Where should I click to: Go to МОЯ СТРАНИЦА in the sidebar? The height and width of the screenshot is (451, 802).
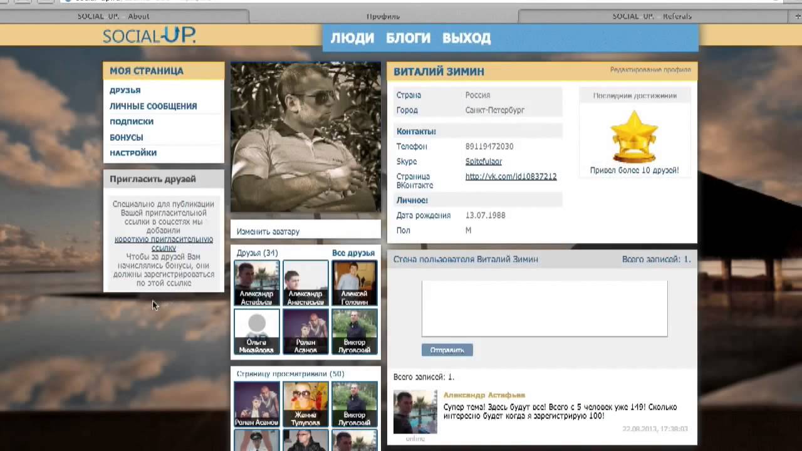pyautogui.click(x=147, y=71)
